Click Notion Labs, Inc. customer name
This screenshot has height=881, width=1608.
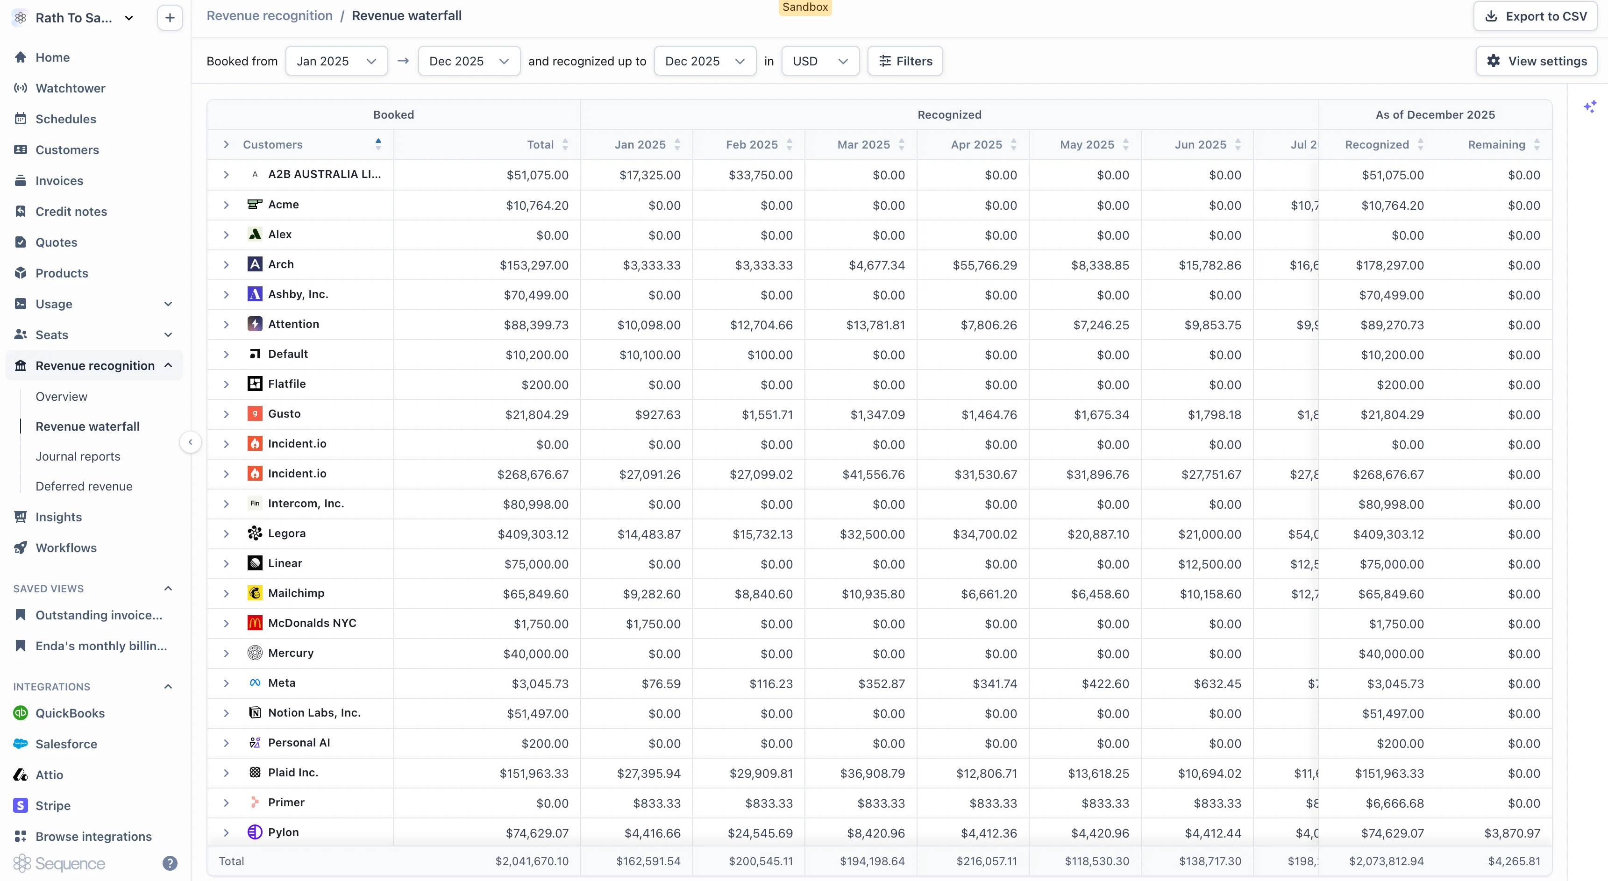coord(314,712)
